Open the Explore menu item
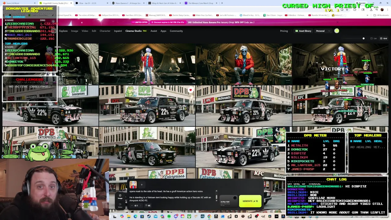This screenshot has width=391, height=220. point(63,31)
